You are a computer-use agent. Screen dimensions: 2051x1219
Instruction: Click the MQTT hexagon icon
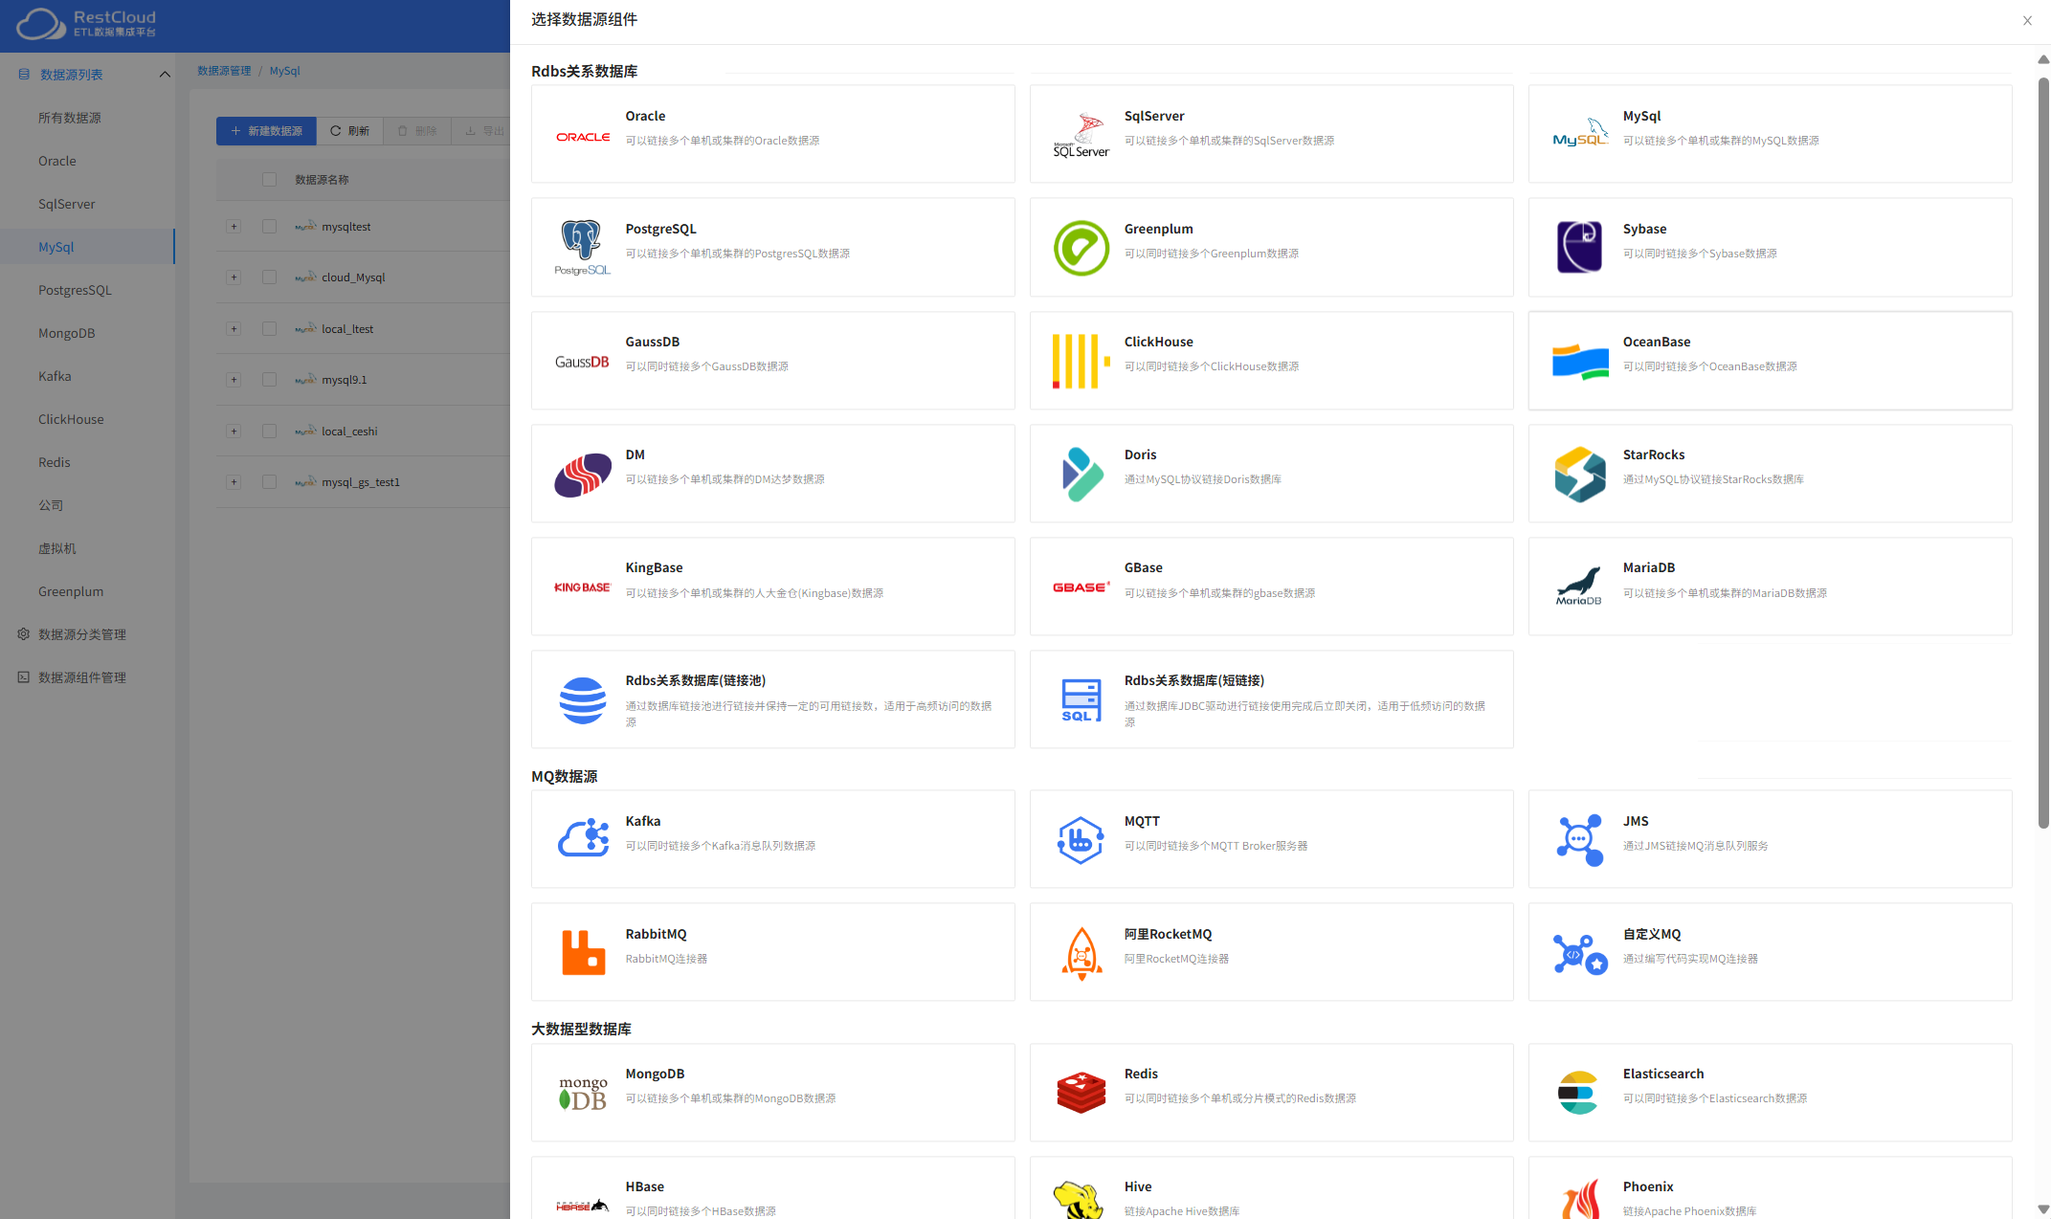pos(1081,840)
